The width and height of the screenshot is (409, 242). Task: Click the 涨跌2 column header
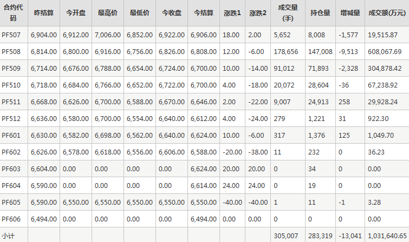coord(258,13)
